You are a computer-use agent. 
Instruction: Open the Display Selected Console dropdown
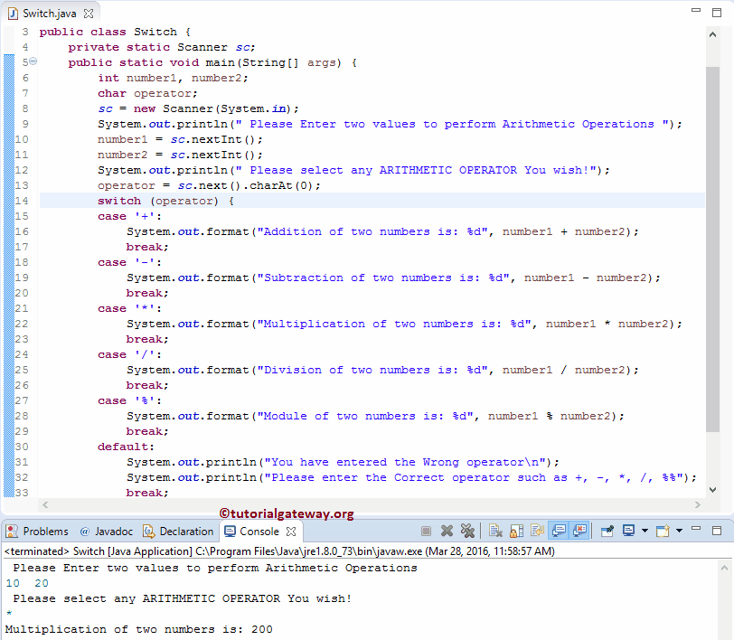[645, 532]
